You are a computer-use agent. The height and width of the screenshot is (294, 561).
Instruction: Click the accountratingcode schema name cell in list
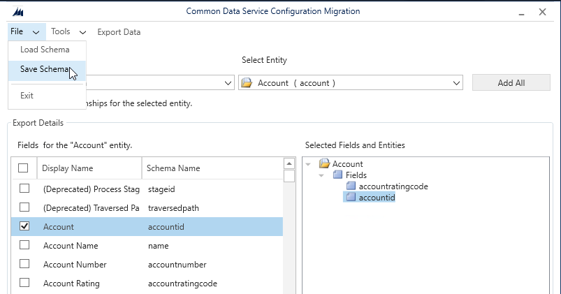pyautogui.click(x=182, y=284)
